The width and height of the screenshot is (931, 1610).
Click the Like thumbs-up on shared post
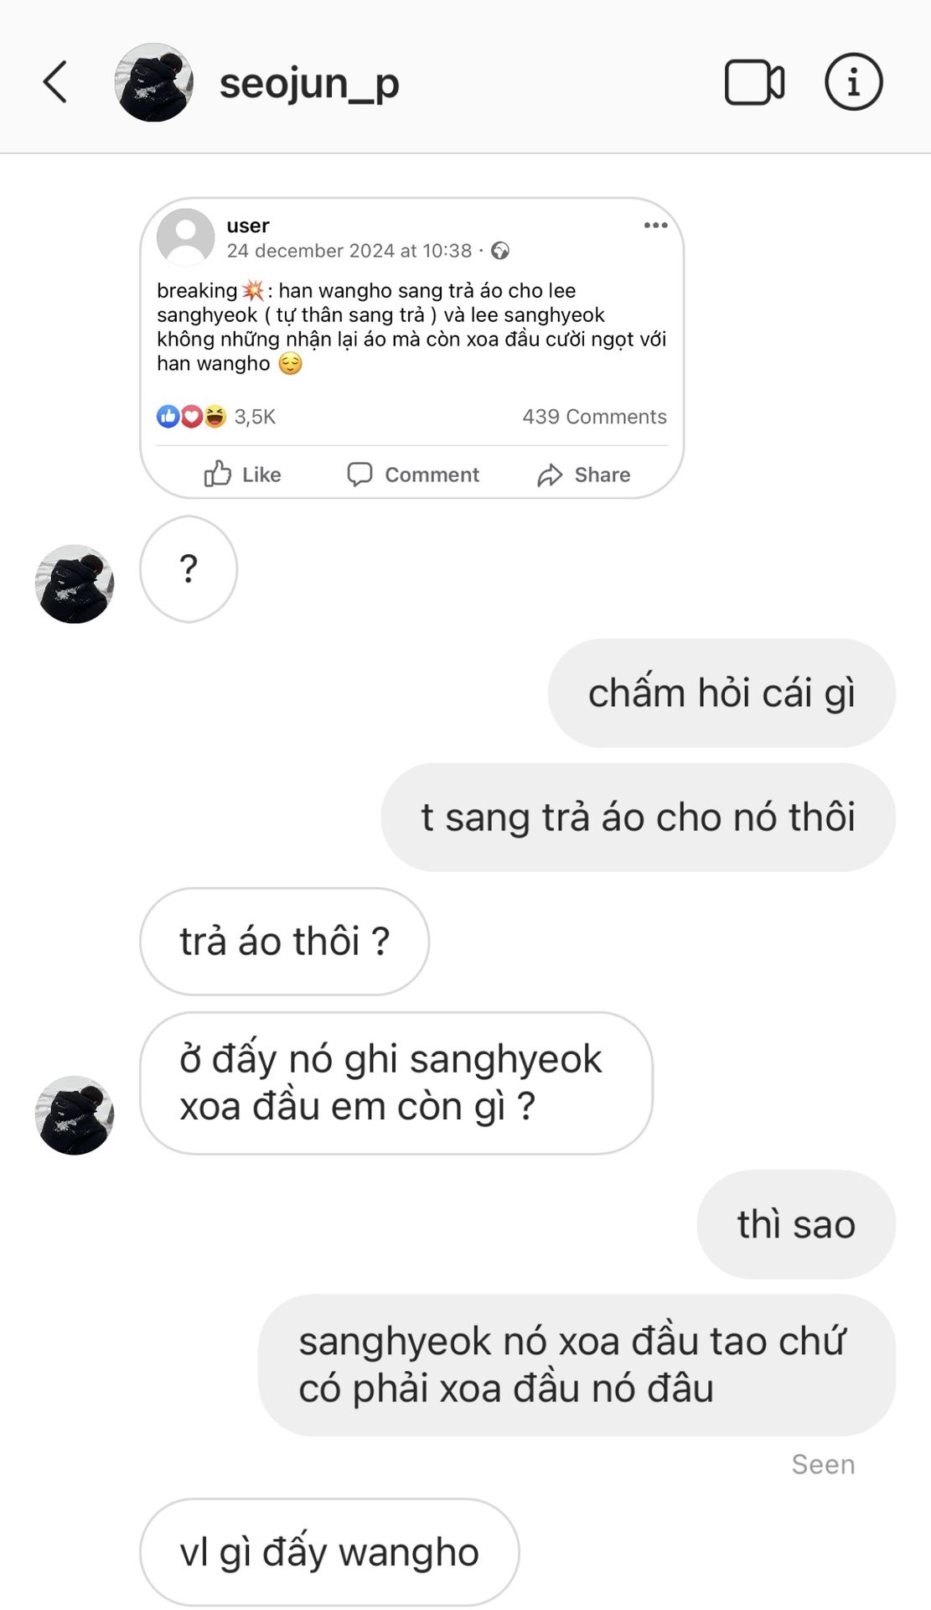(242, 475)
